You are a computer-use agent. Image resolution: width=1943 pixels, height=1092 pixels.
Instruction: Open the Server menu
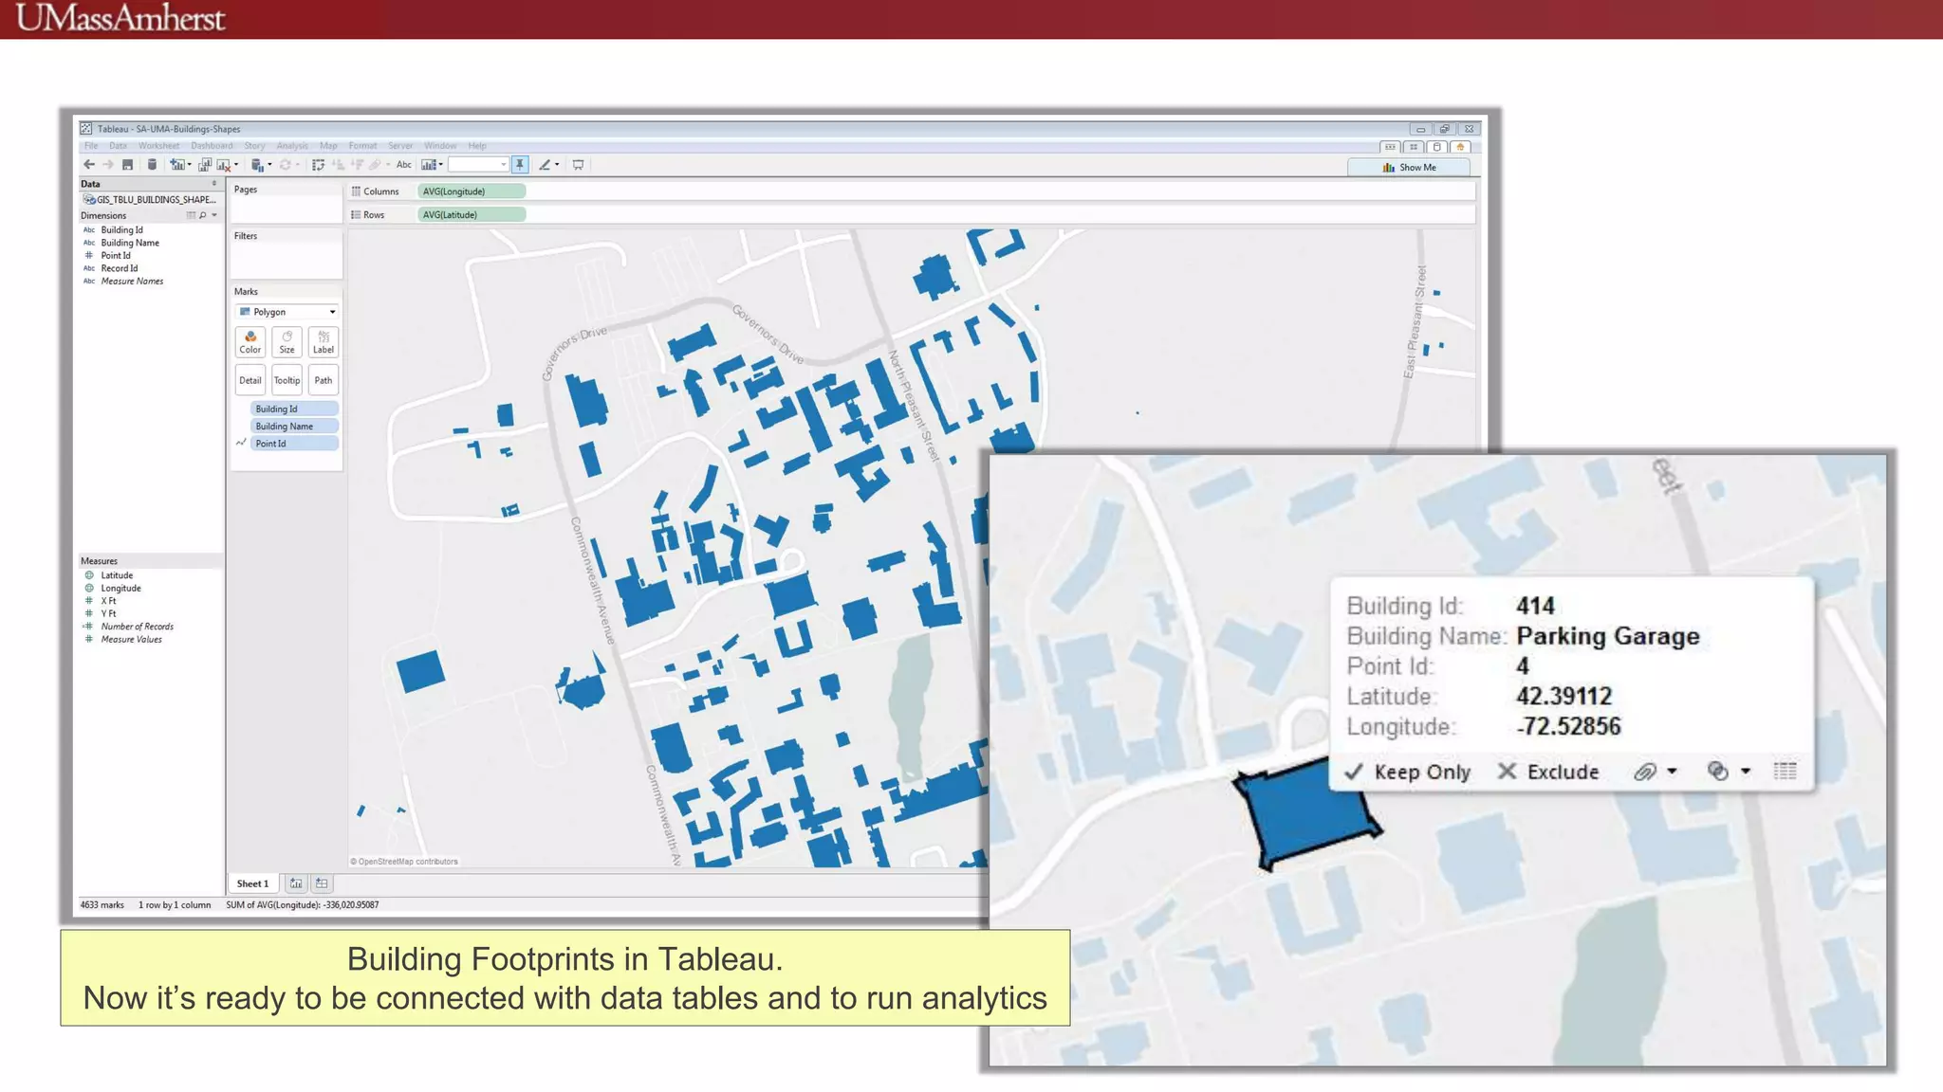pyautogui.click(x=400, y=146)
